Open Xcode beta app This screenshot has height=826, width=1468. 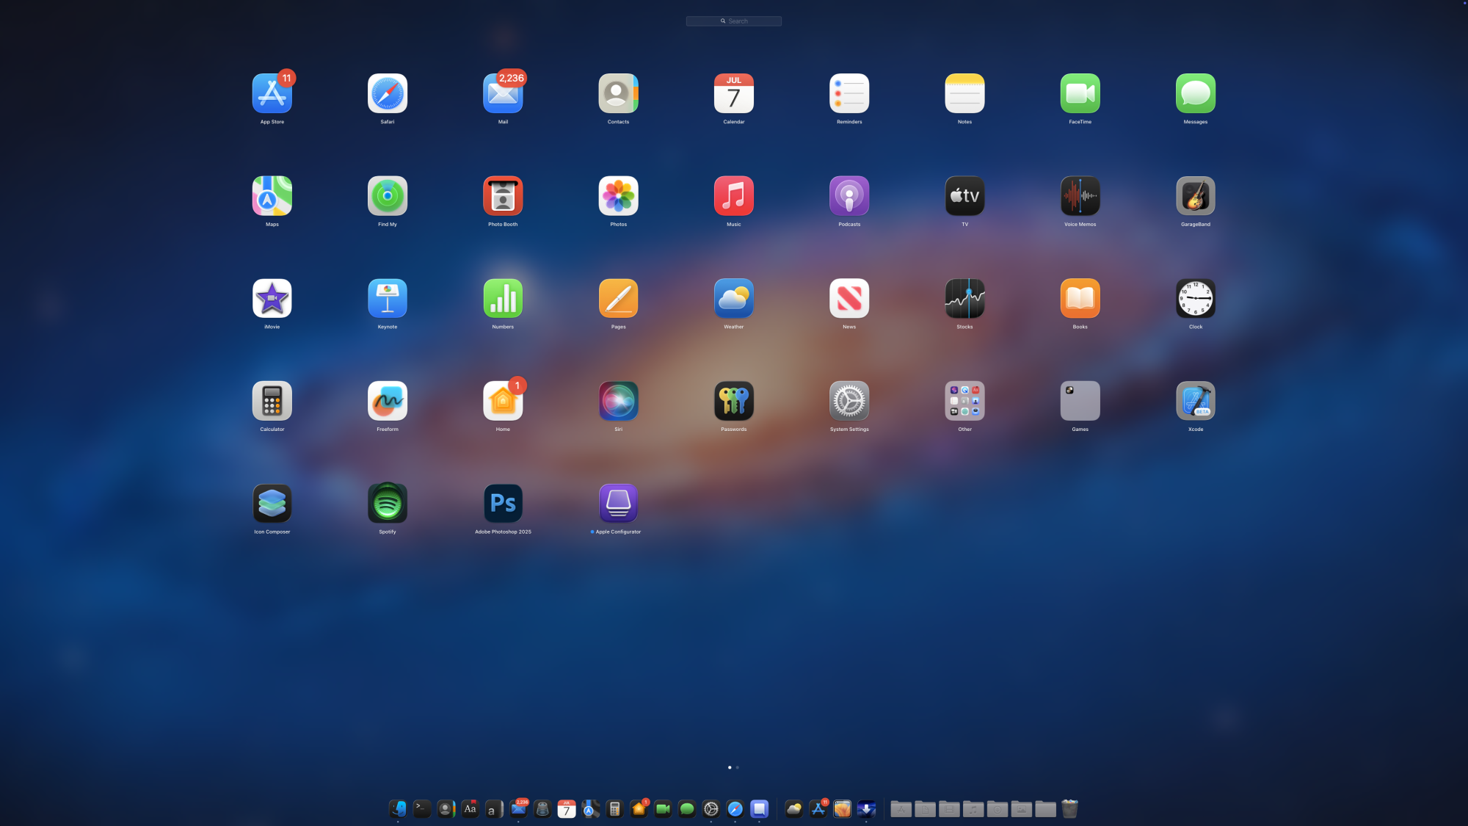(x=1195, y=401)
